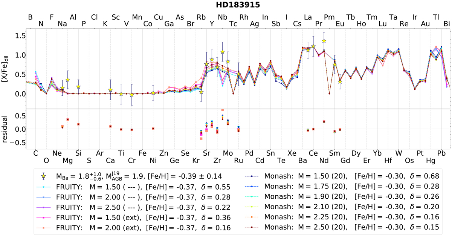Click the dark red Monash M = 2.50 legend marker
452x236 pixels.
coord(251,227)
